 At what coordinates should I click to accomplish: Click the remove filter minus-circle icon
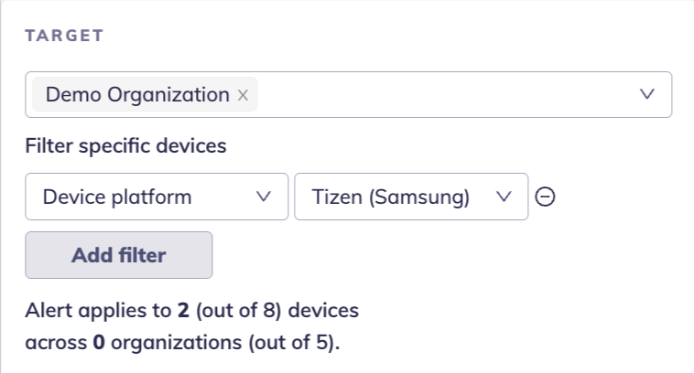coord(546,197)
